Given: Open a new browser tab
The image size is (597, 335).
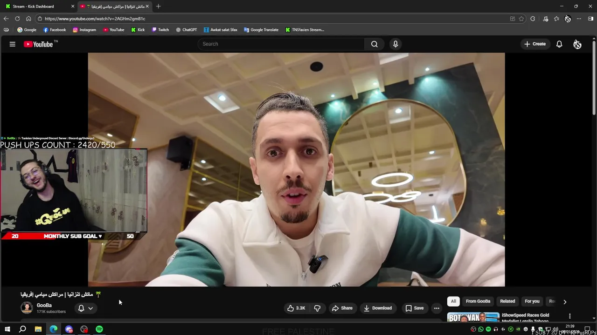Looking at the screenshot, I should 158,7.
